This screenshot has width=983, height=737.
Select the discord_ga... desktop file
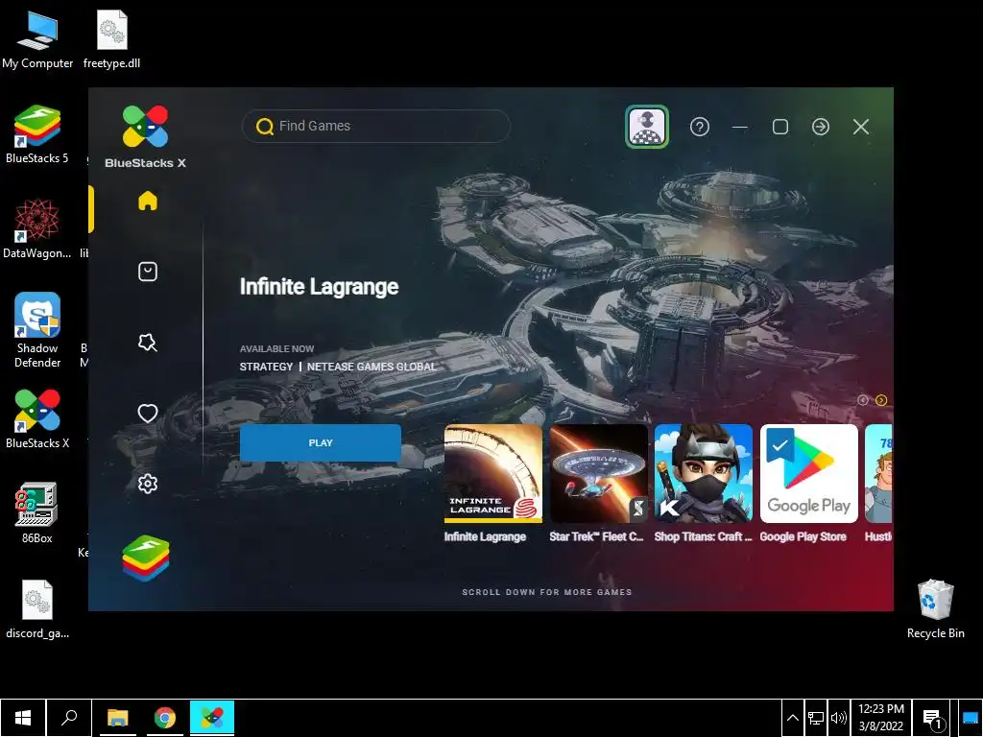pyautogui.click(x=37, y=609)
